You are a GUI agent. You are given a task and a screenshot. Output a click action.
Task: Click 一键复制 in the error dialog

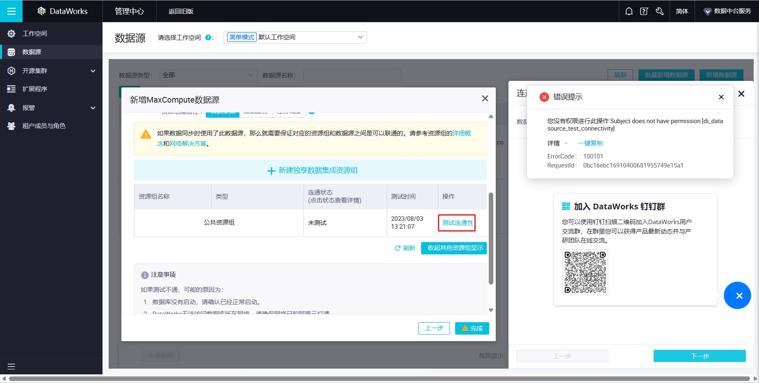pyautogui.click(x=590, y=143)
